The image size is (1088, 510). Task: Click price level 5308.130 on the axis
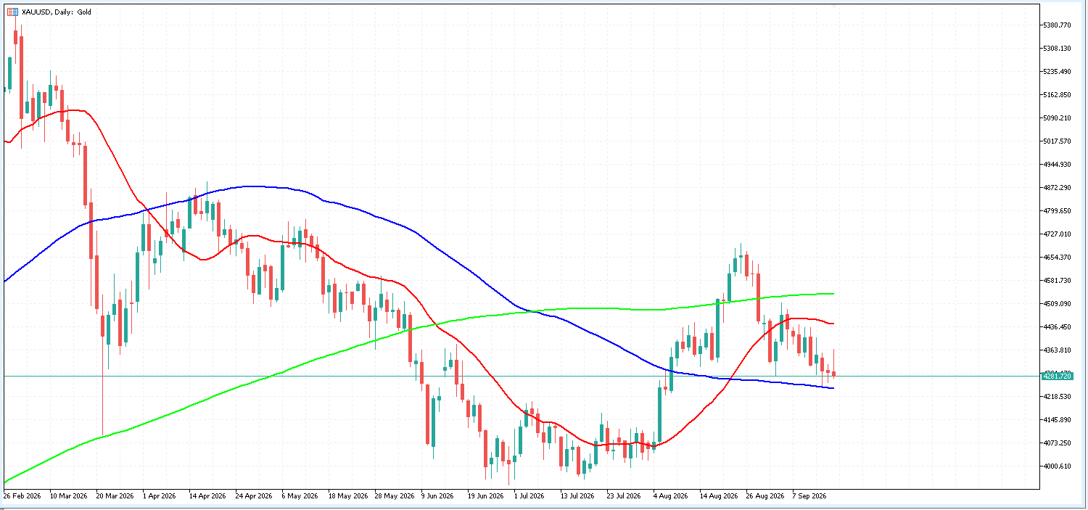(x=1056, y=49)
